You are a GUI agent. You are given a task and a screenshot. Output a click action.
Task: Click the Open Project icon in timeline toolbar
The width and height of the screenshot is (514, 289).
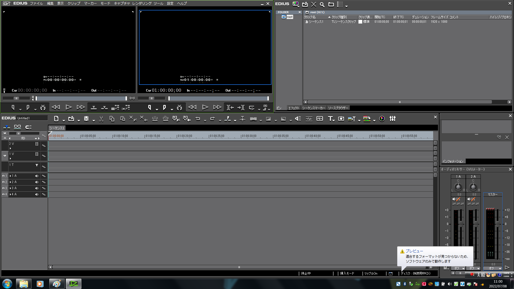coord(71,119)
